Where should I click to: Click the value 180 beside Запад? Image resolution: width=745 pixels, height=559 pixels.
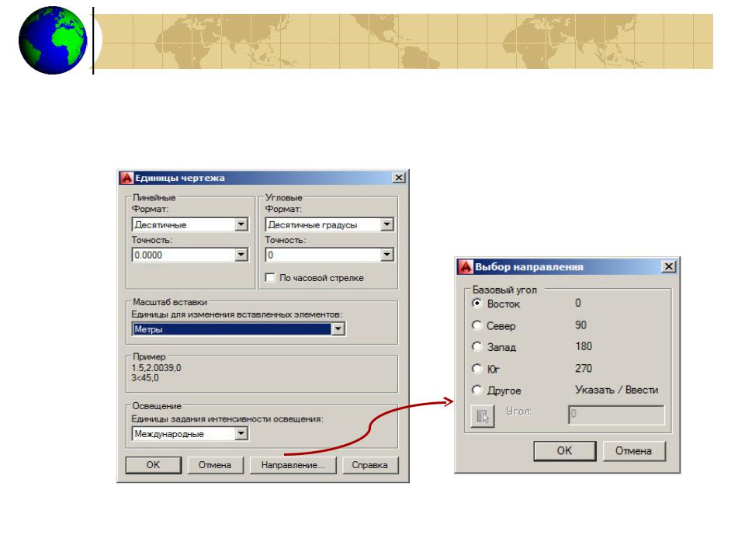584,346
